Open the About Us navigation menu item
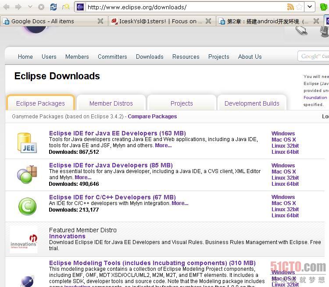Screen dimensions: 329x287 [x=250, y=57]
